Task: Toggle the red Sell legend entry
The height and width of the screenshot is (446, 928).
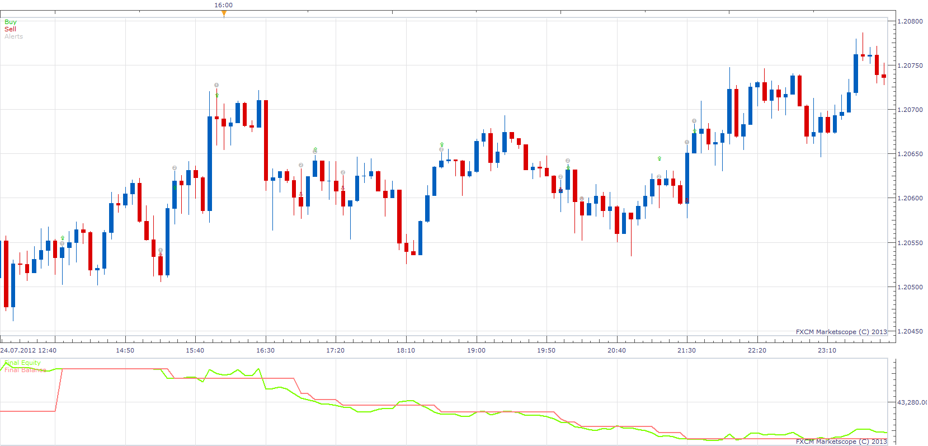Action: point(10,29)
